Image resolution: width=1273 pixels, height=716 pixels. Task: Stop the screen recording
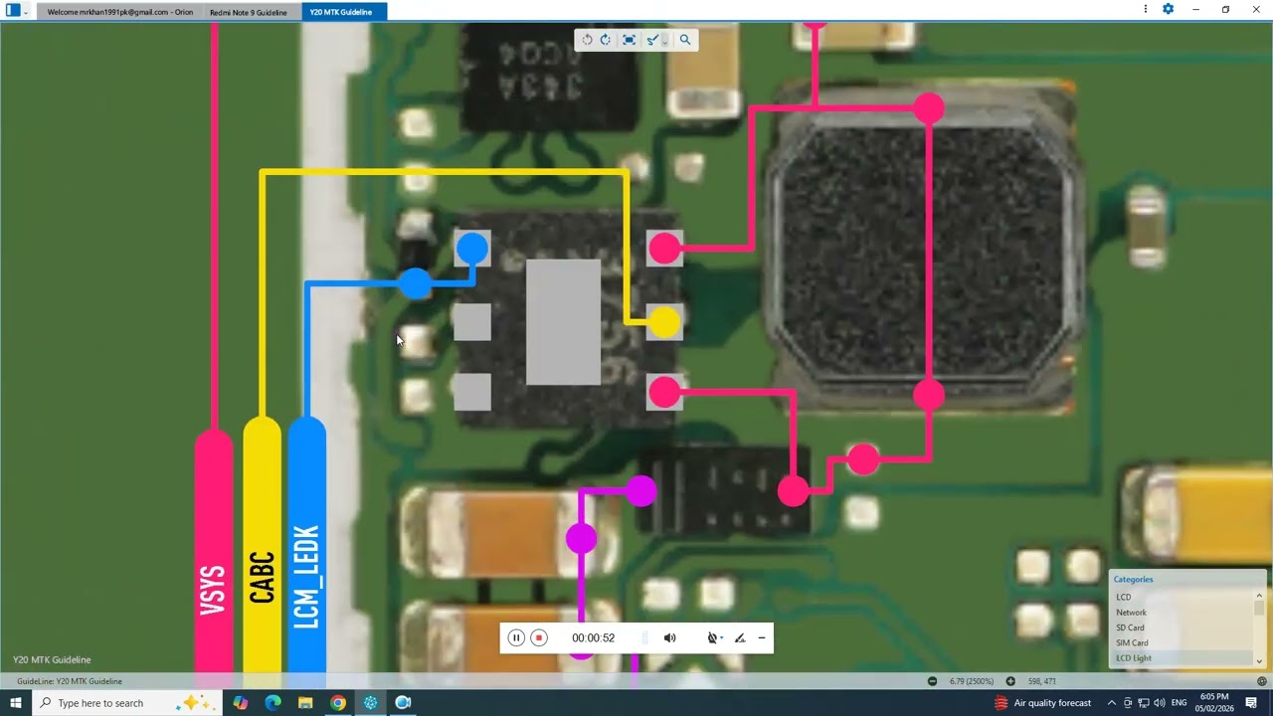pos(539,638)
